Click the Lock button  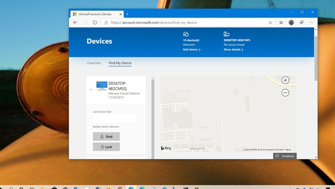[x=106, y=147]
